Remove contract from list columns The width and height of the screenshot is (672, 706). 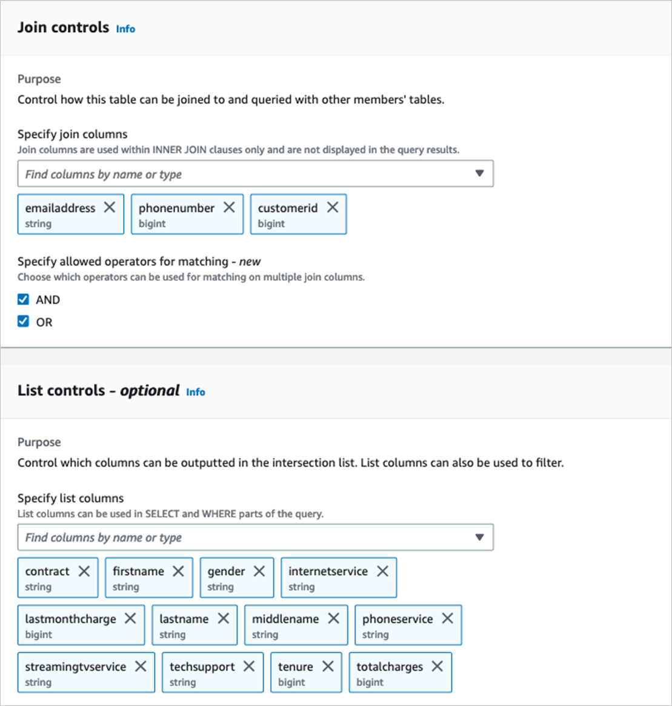(84, 571)
